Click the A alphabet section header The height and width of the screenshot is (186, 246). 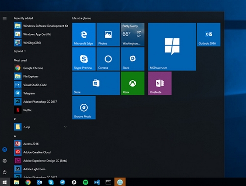pyautogui.click(x=15, y=136)
